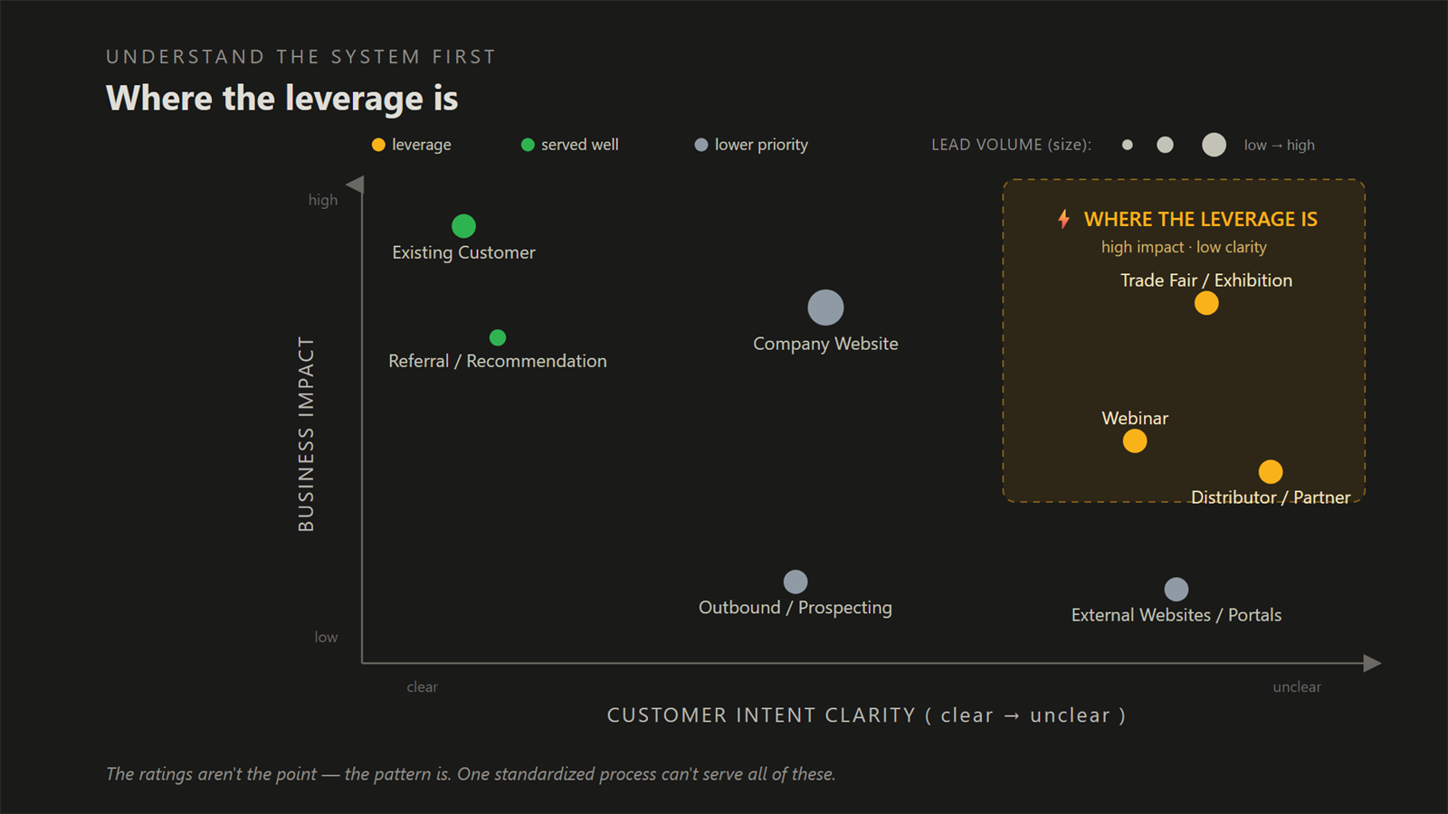Click the 'high' label on impact axis

click(x=323, y=200)
